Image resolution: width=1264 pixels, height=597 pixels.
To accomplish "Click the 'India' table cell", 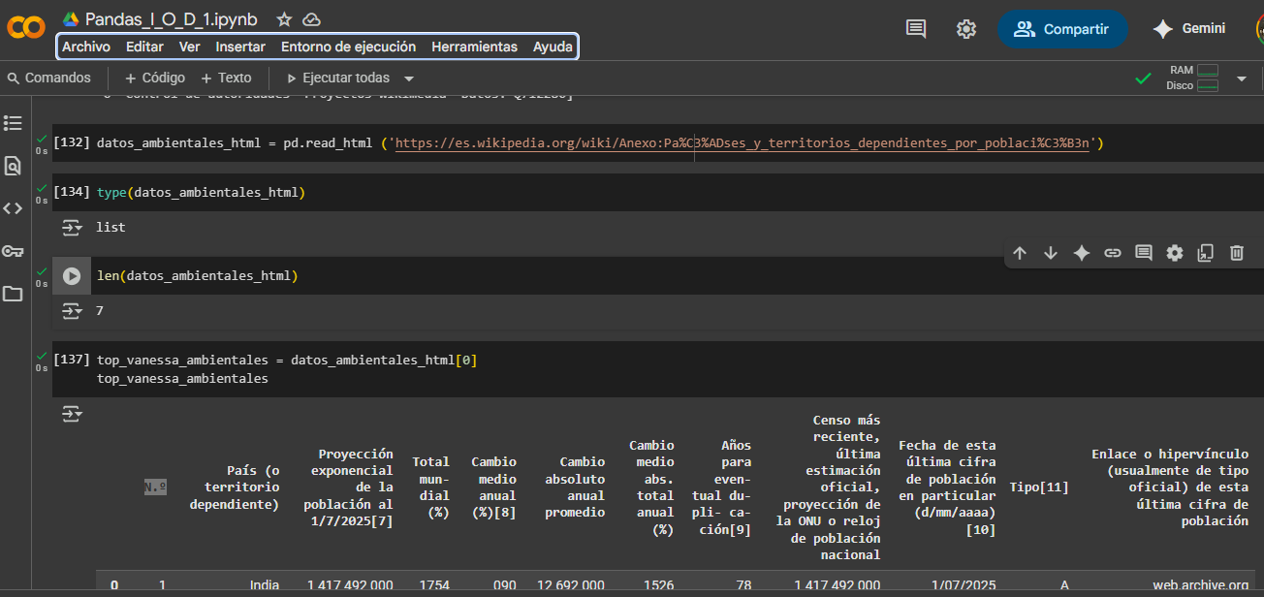I will (x=265, y=585).
